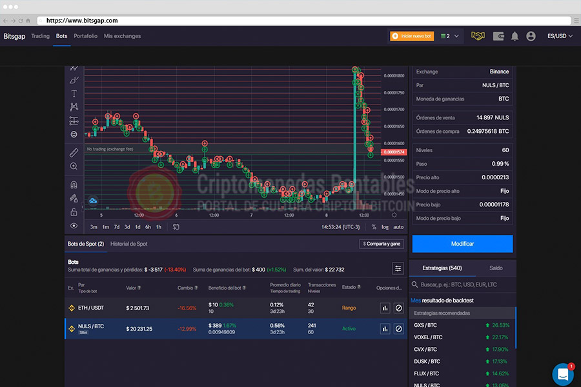Switch to Saldo tab
Screen dimensions: 581x387
point(496,268)
